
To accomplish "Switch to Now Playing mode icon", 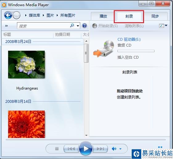I will [x=160, y=147].
